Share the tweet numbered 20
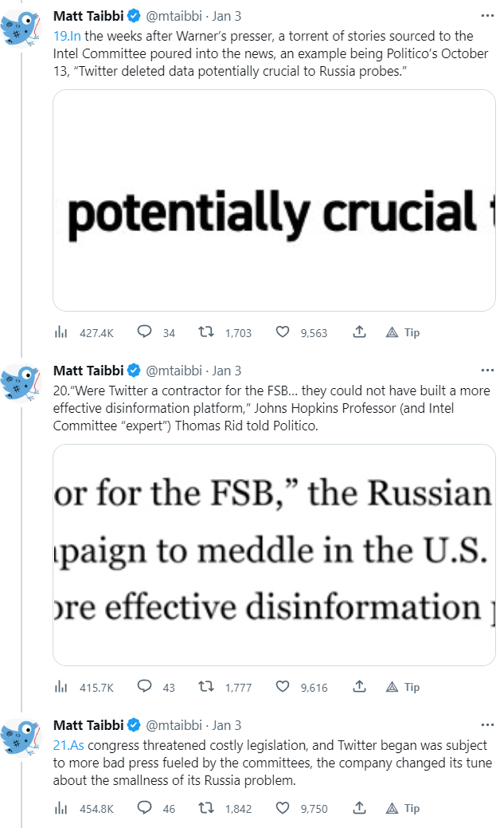 point(359,687)
